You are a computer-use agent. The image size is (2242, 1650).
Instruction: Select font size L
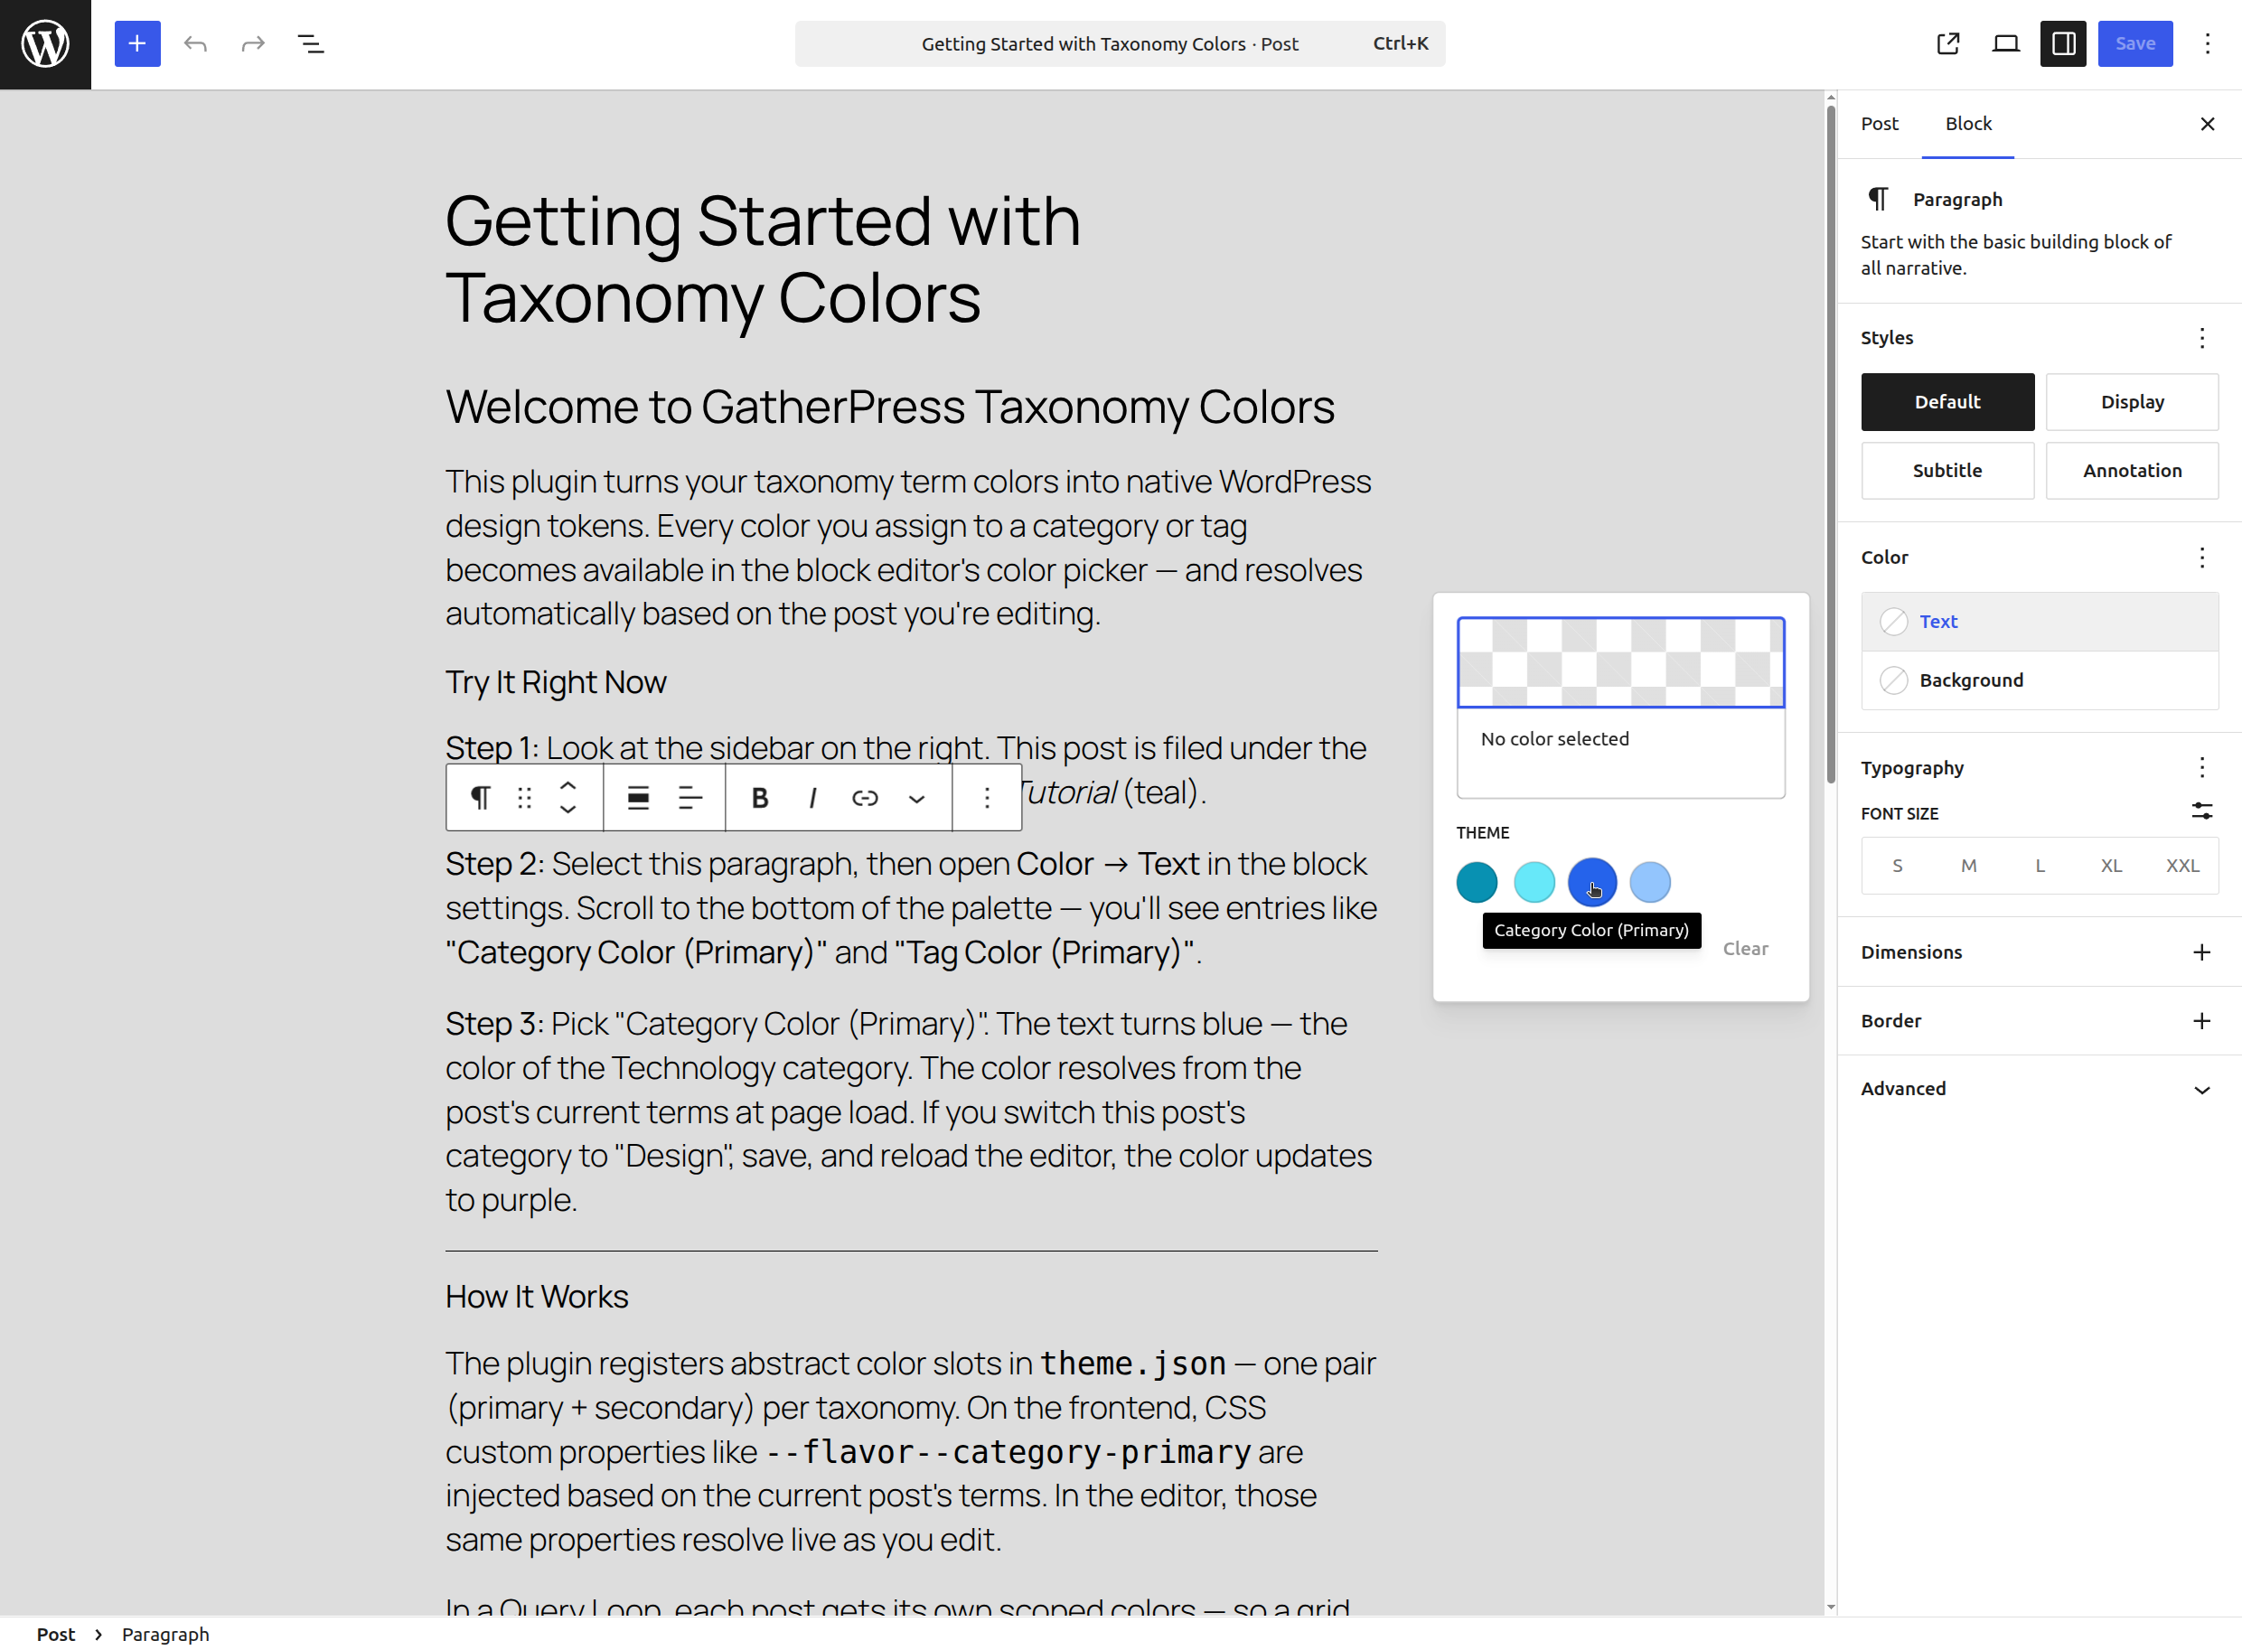2040,866
